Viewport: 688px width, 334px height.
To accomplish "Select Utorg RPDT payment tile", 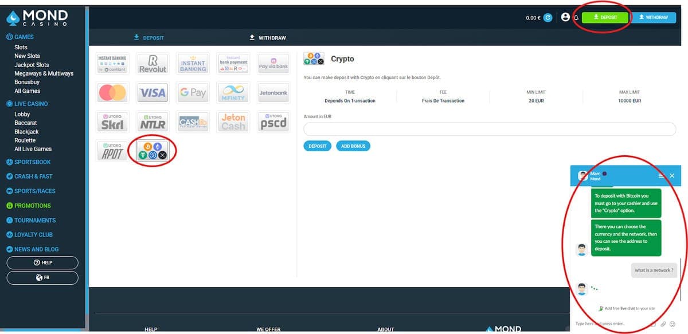I will coord(112,151).
